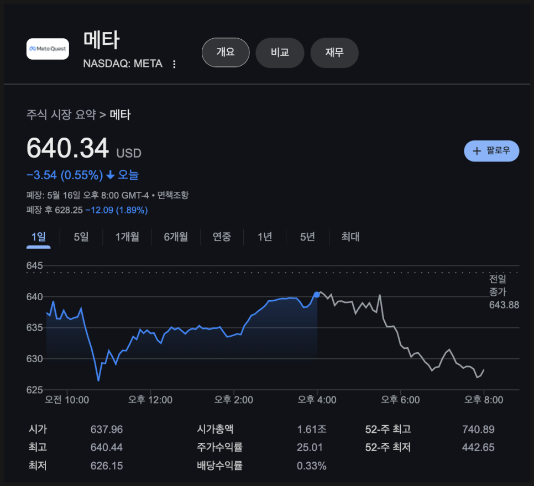Screen dimensions: 534x486
Task: Click the down arrow next to 오늘
Action: coord(111,175)
